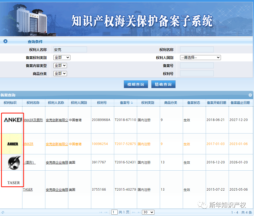Click the refresh icon at bottom left
This screenshot has width=254, height=216.
click(3, 212)
